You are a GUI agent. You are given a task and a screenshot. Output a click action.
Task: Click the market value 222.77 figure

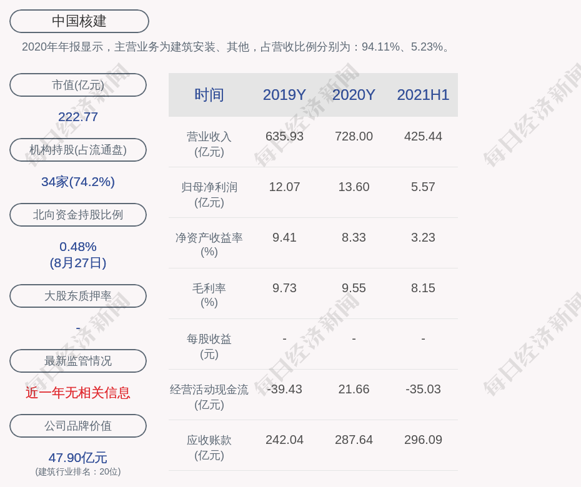[x=78, y=117]
